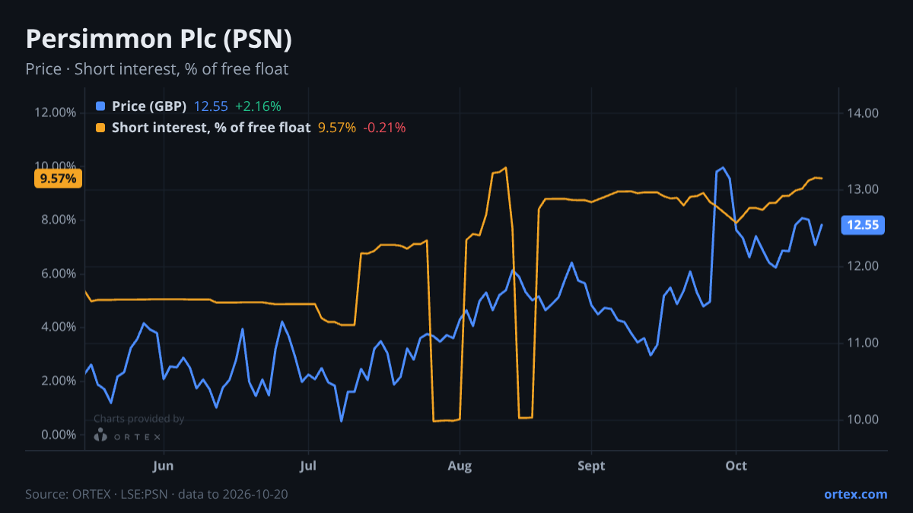Click the 8.00% left axis label
This screenshot has height=513, width=913.
[58, 220]
